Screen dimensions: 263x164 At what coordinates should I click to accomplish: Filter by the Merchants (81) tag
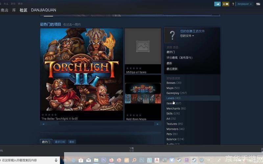tap(176, 109)
